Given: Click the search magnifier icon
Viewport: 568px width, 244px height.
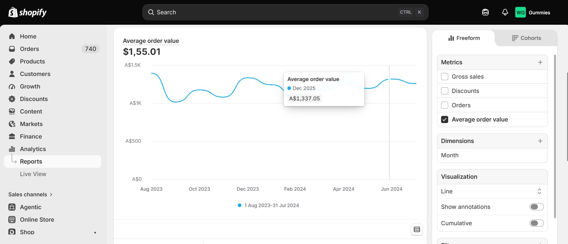Looking at the screenshot, I should tap(151, 12).
